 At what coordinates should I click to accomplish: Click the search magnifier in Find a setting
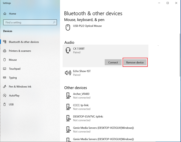pyautogui.click(x=54, y=22)
